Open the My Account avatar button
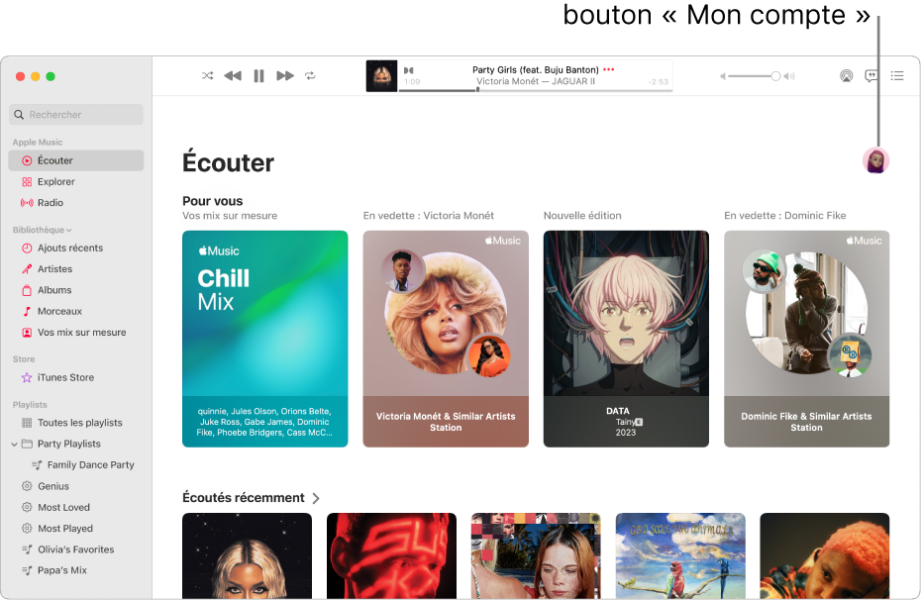The image size is (922, 600). [x=875, y=160]
